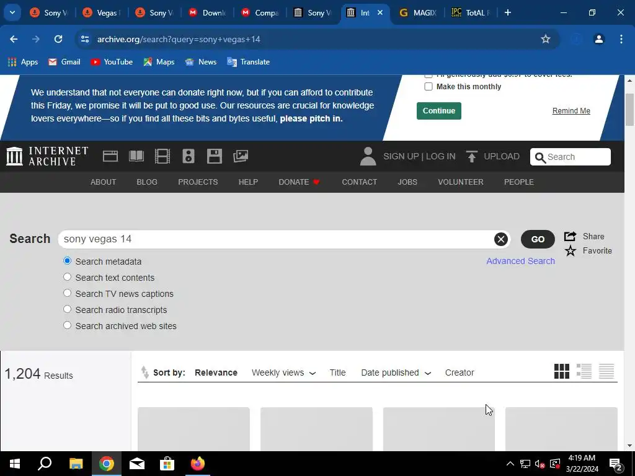Click the Remind Me link
Image resolution: width=635 pixels, height=476 pixels.
(571, 111)
